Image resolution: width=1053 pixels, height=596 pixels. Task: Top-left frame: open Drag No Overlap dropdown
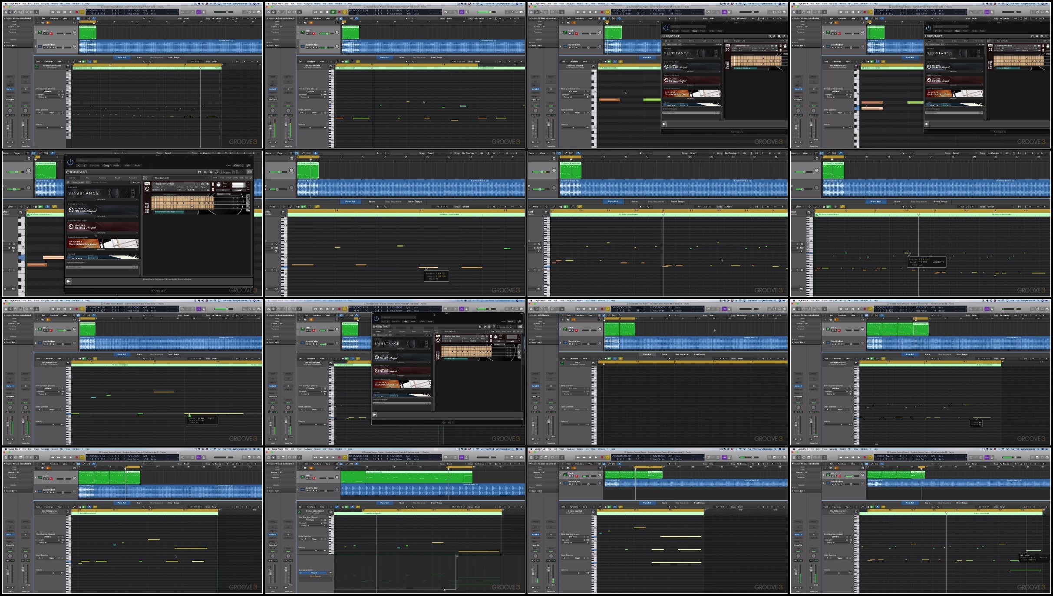217,18
